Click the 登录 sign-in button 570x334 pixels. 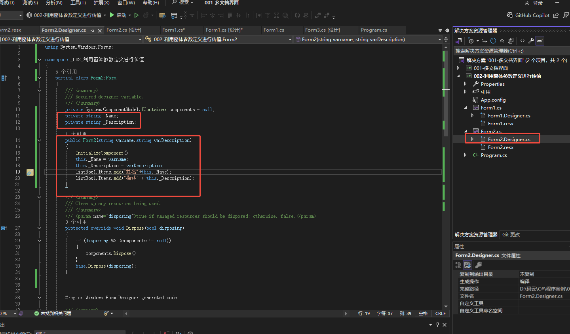(x=533, y=3)
